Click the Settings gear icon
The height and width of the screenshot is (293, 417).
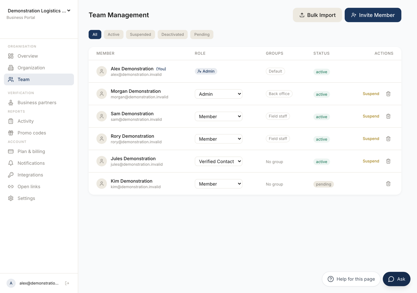click(11, 198)
